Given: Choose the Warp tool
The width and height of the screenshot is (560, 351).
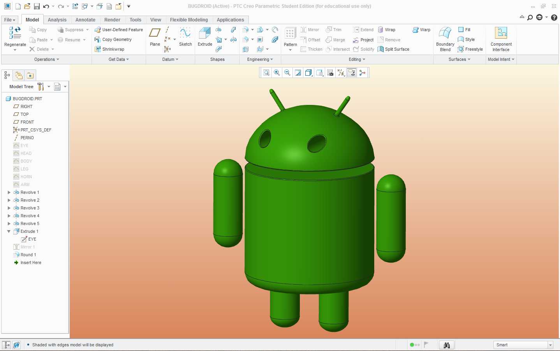Looking at the screenshot, I should click(x=421, y=30).
